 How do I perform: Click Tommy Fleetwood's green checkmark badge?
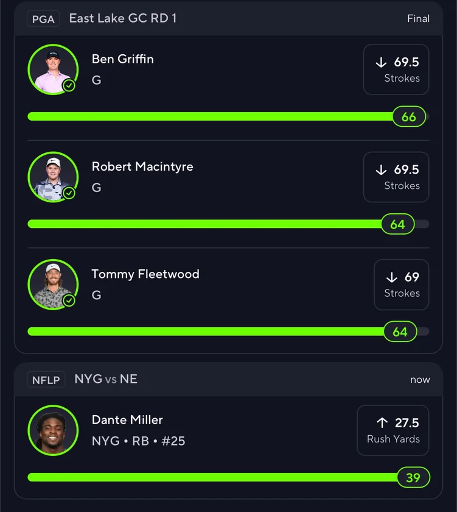point(69,300)
